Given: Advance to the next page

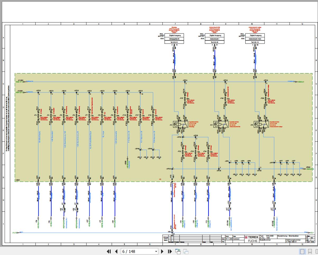Looking at the screenshot, I should coord(162,251).
